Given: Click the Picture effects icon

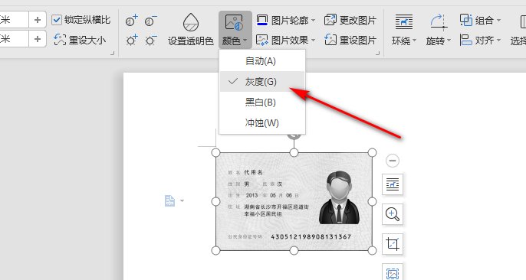Looking at the screenshot, I should click(x=262, y=40).
